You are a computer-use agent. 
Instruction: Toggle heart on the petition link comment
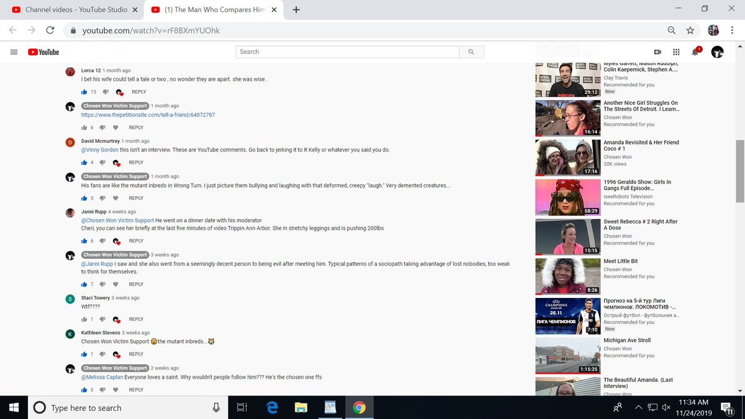click(115, 127)
